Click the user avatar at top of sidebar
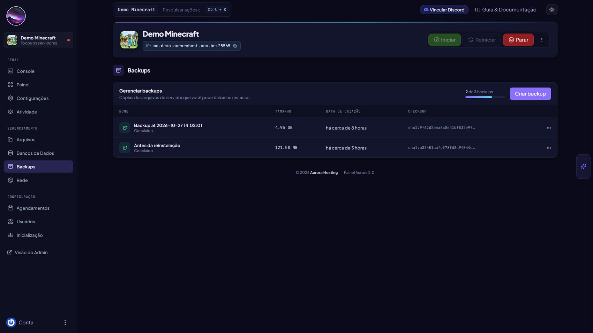 [16, 16]
